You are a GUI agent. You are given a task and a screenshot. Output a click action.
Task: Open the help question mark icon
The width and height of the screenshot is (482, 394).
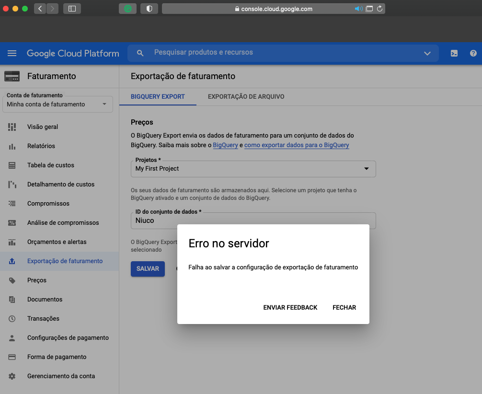473,53
